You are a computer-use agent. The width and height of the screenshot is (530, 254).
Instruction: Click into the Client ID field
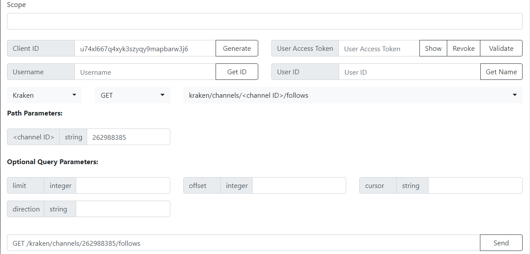(145, 49)
